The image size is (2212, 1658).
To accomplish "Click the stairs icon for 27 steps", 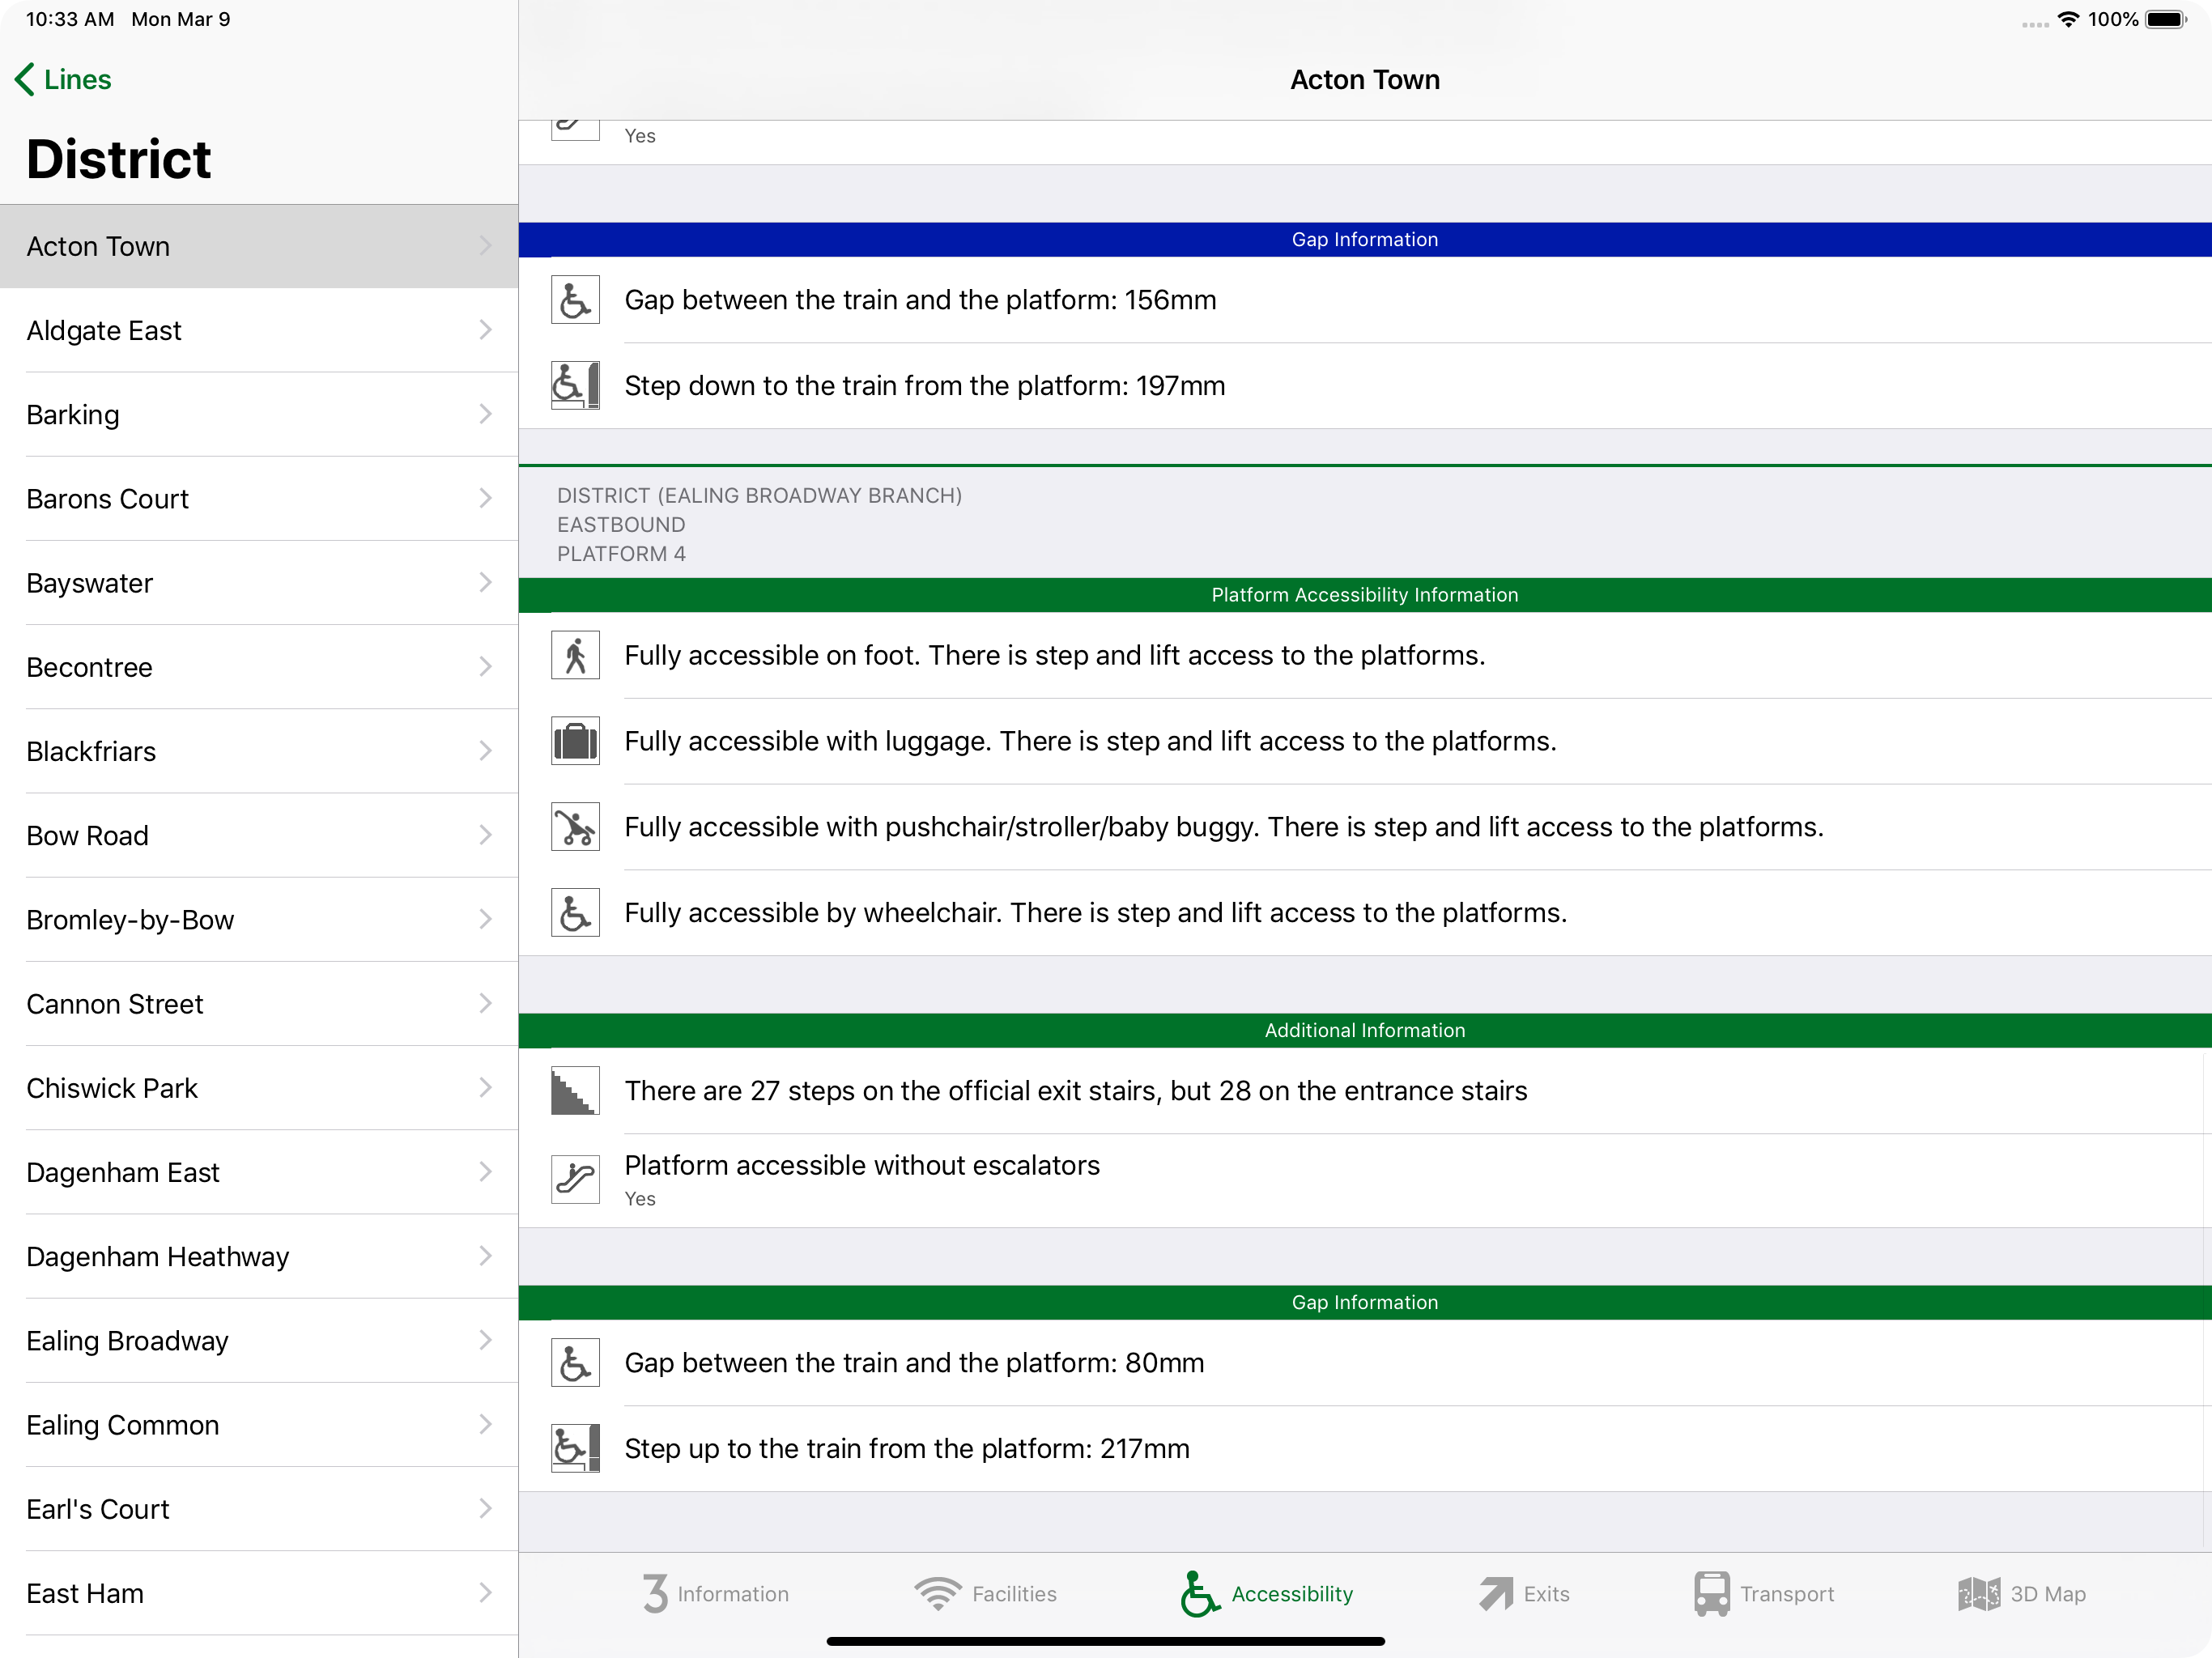I will (575, 1091).
